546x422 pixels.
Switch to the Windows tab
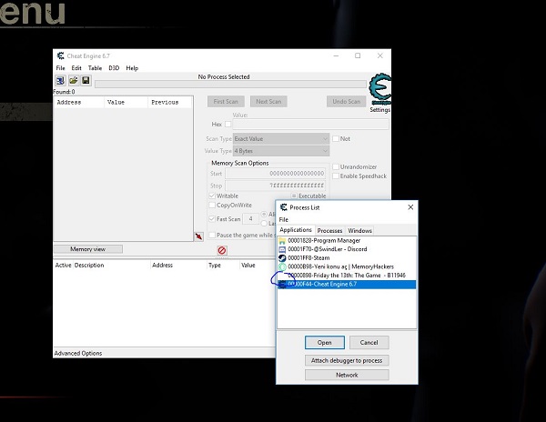[x=360, y=231]
